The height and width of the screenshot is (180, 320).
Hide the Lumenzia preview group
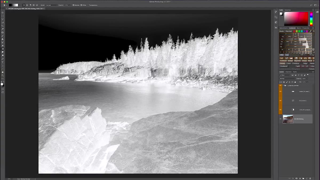click(280, 85)
